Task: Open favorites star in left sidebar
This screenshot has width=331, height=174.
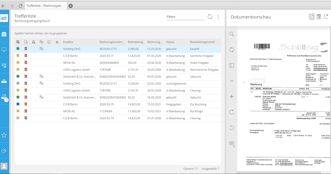Action: [4, 135]
